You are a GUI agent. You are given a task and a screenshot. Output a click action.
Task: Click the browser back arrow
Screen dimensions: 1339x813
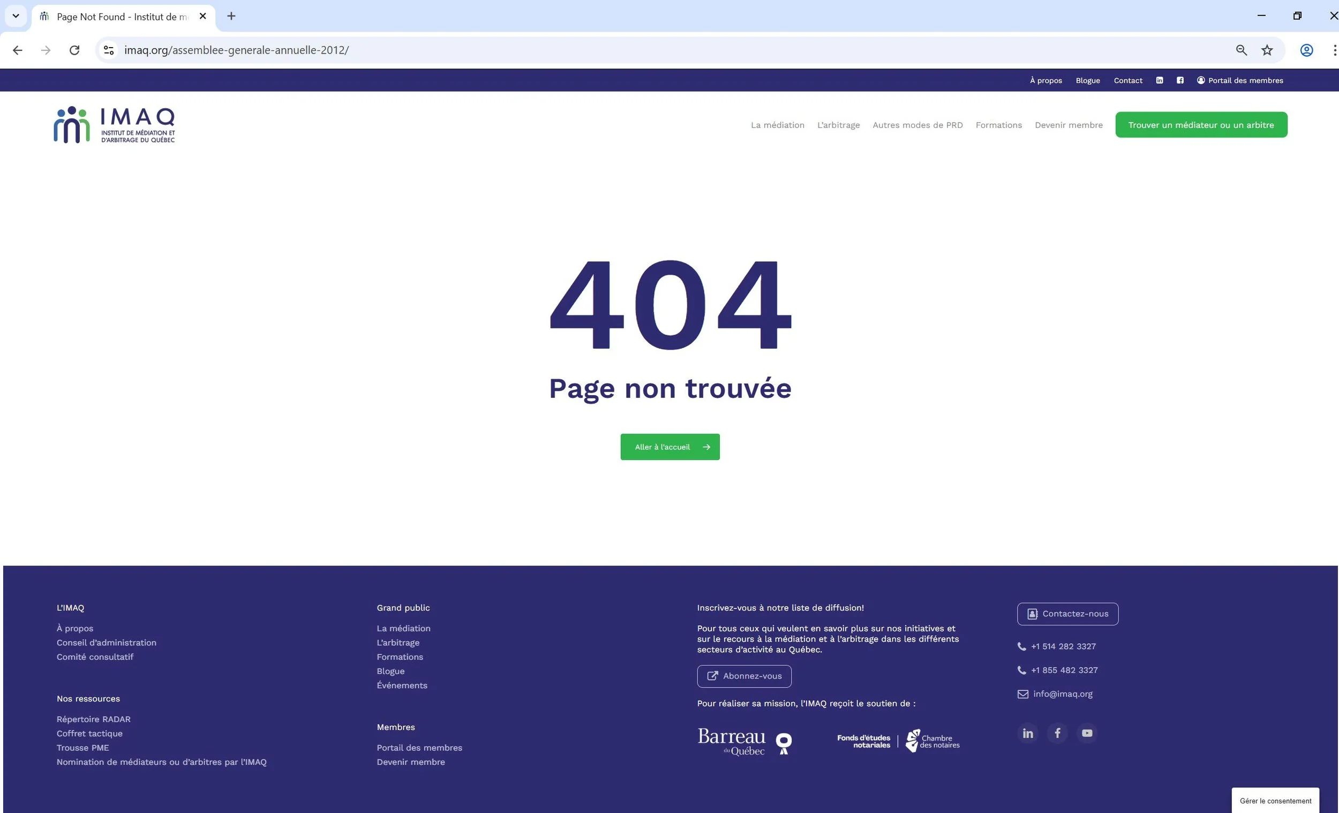click(x=17, y=50)
